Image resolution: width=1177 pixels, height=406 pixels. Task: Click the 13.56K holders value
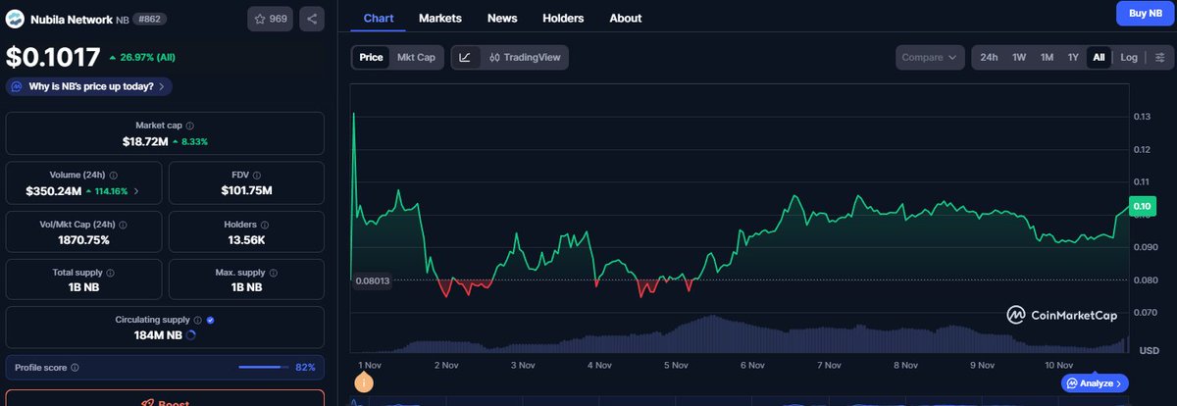247,239
